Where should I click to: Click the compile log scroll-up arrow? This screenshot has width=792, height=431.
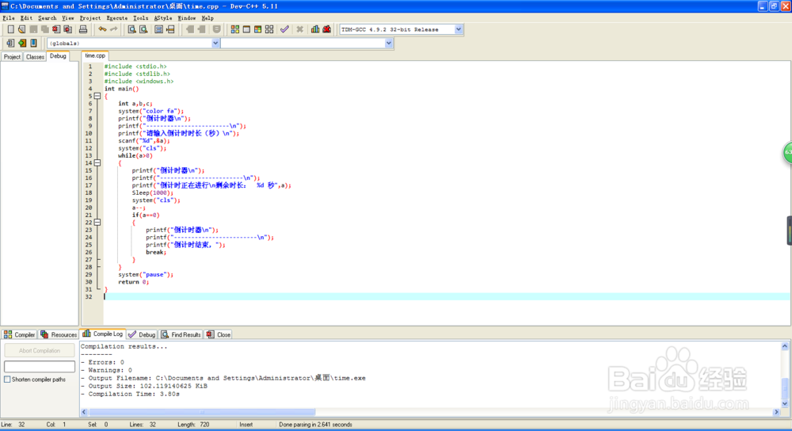click(x=785, y=346)
